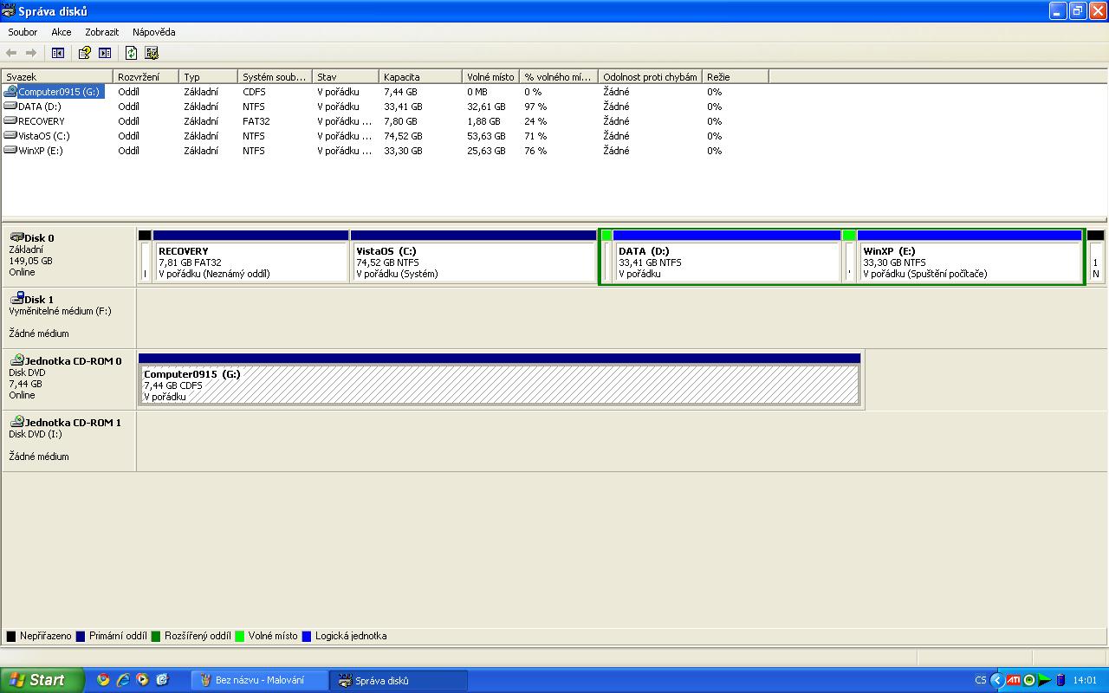Click the help properties icon with question mark
Viewport: 1109px width, 693px height.
coord(84,53)
